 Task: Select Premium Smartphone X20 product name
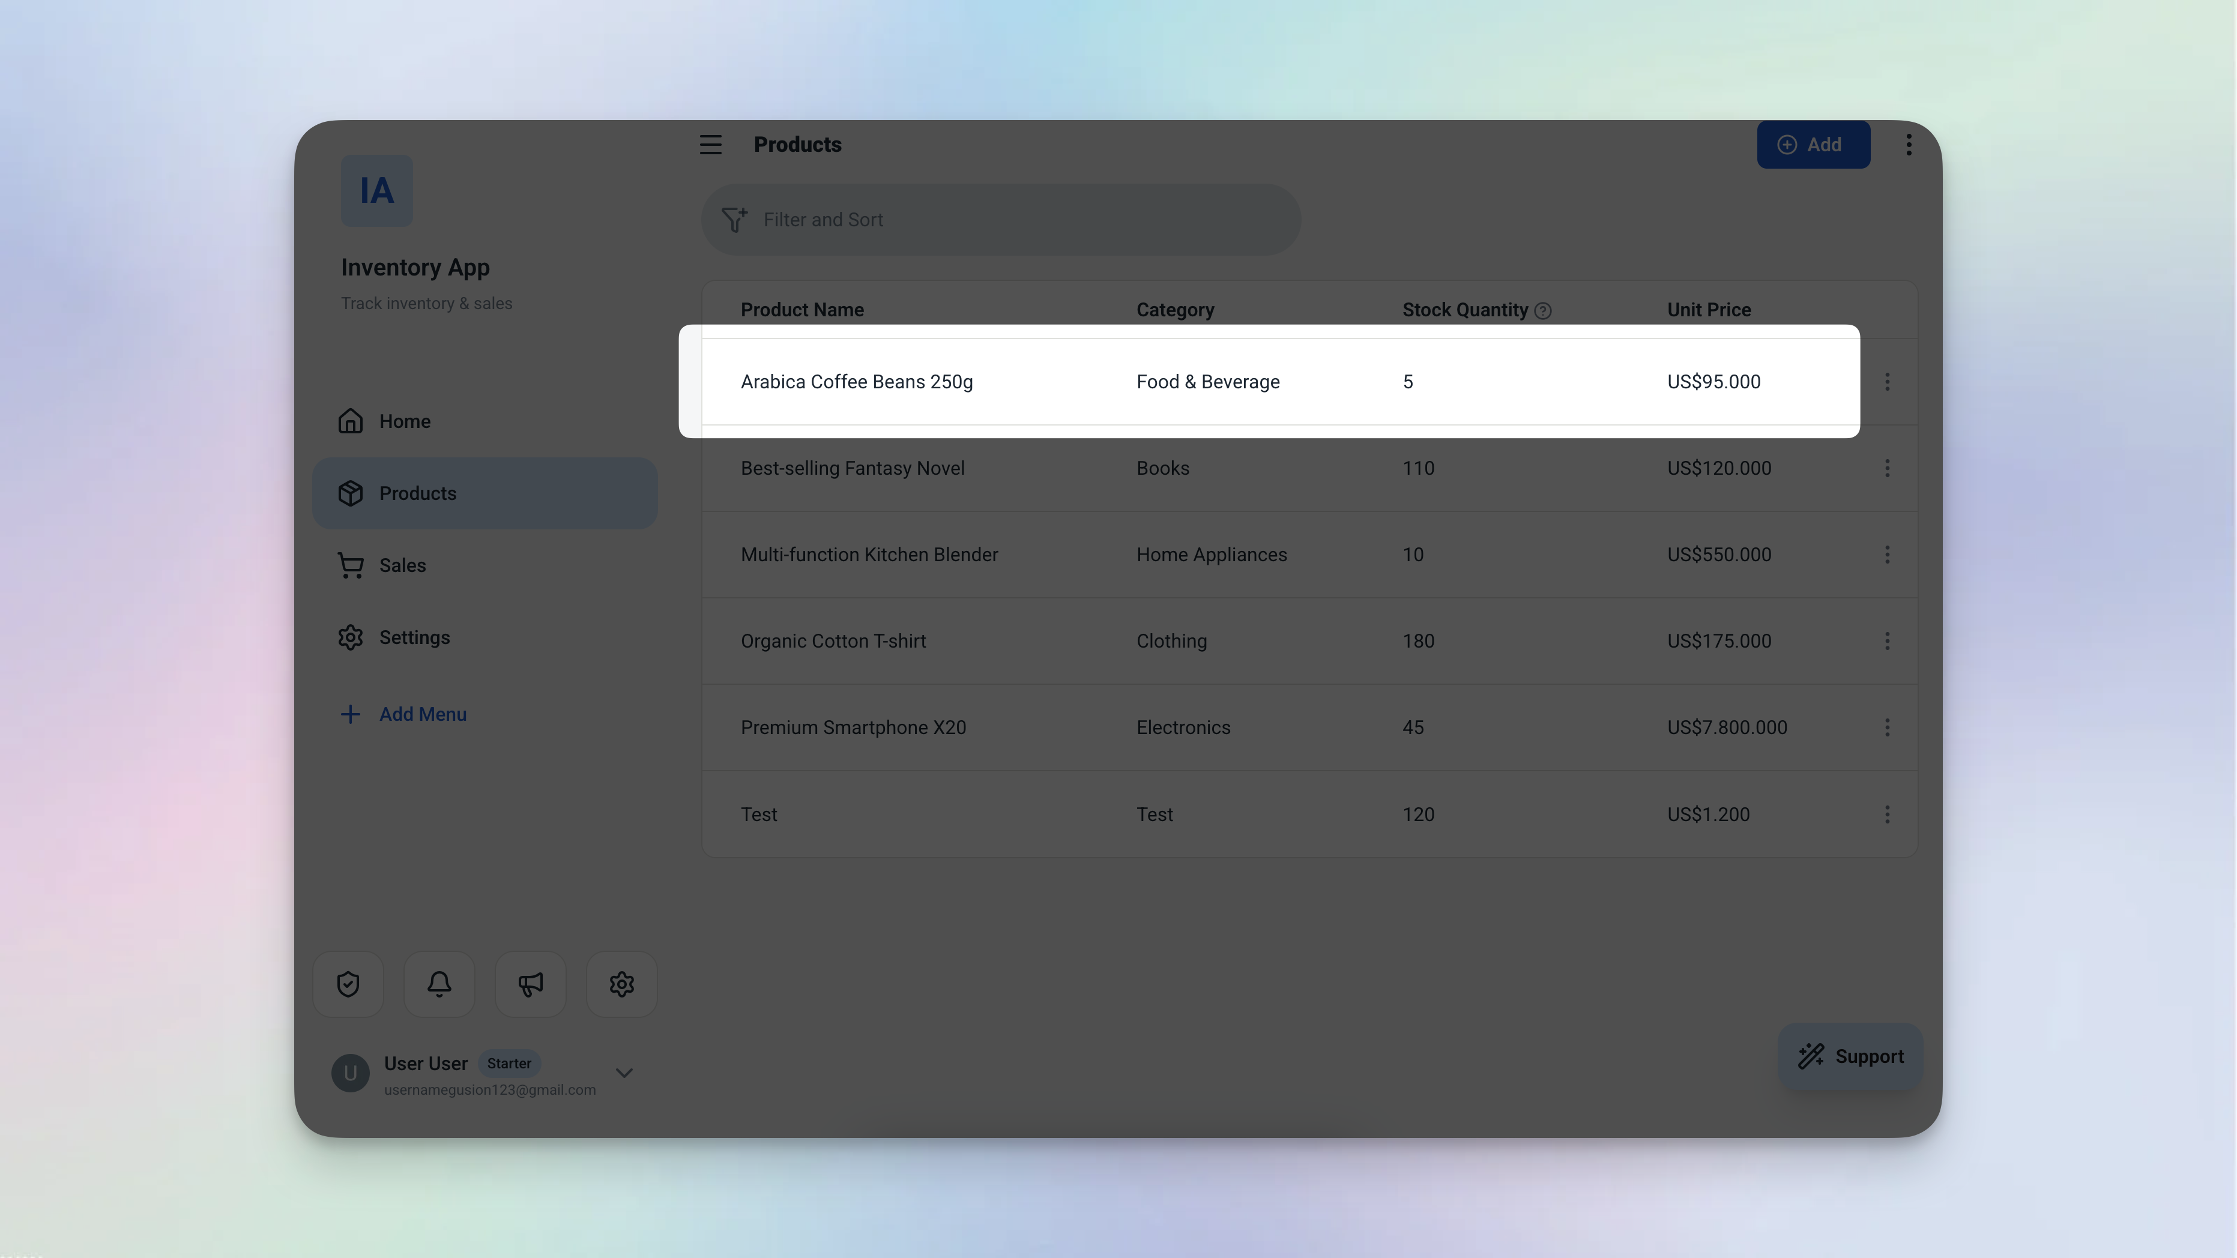(x=853, y=727)
